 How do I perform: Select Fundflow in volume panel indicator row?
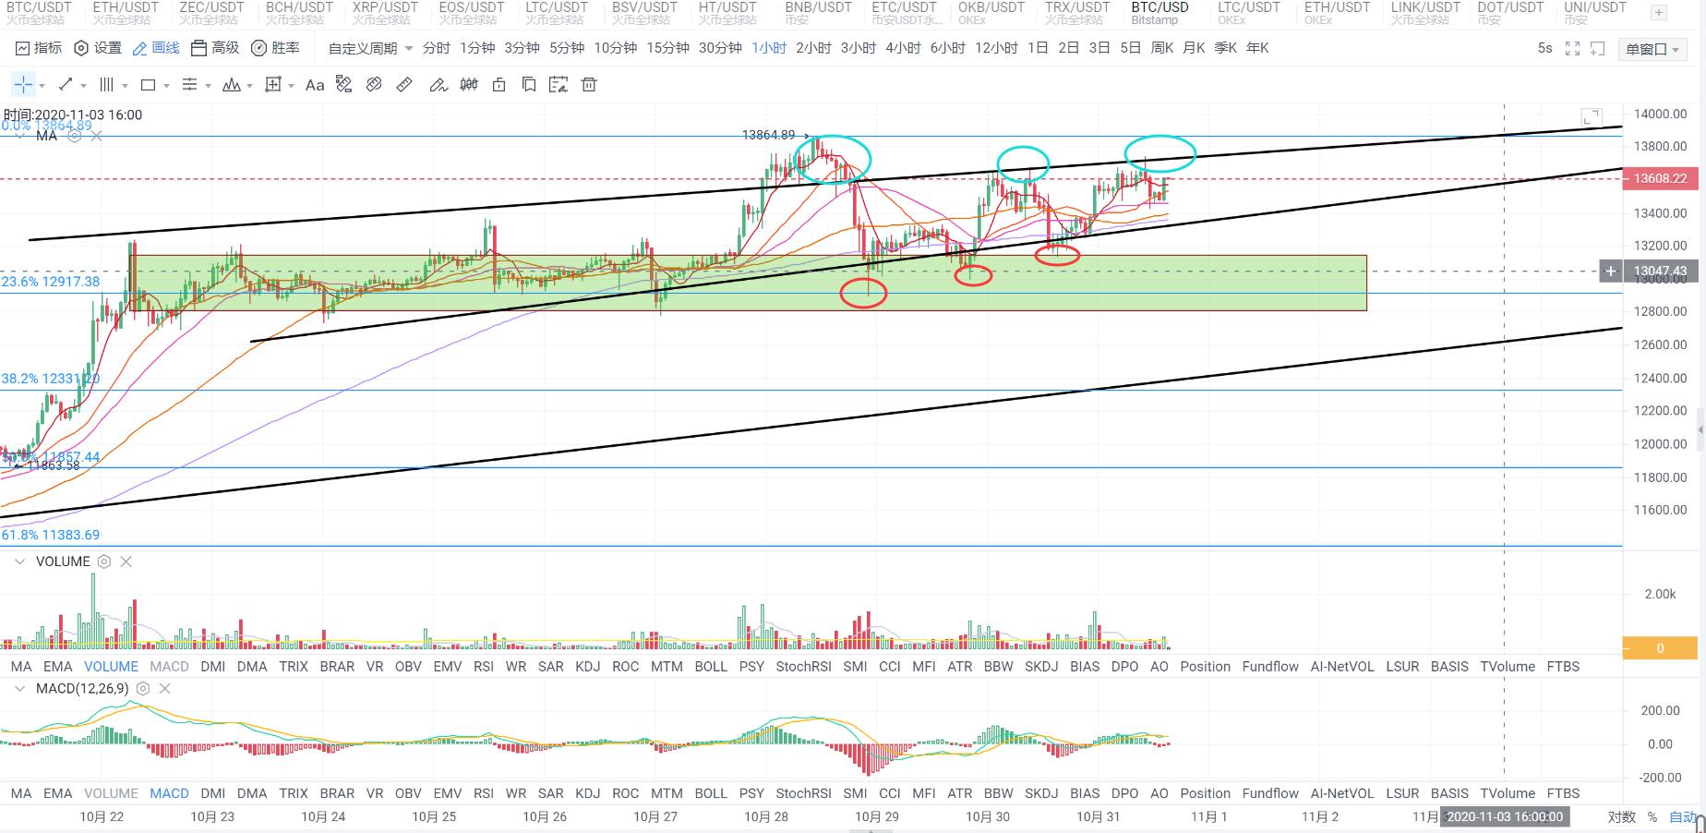coord(1270,667)
